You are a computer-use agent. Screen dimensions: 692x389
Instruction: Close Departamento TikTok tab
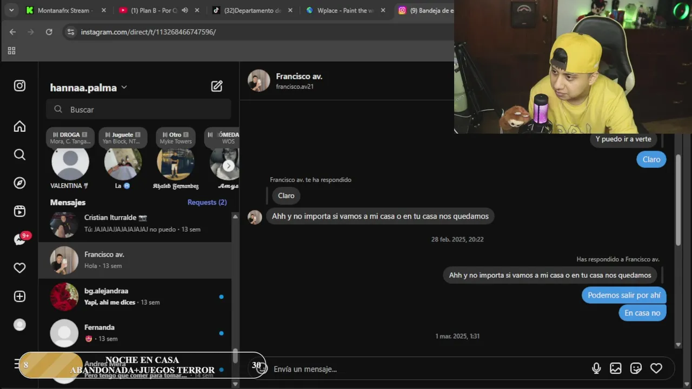290,10
